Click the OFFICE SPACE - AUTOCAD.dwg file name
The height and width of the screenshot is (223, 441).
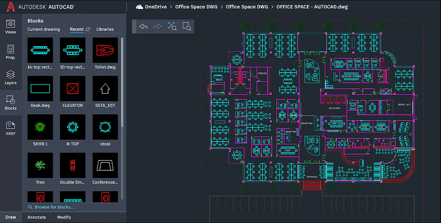(312, 7)
